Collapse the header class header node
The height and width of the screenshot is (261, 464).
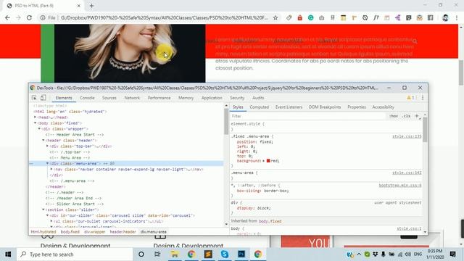pos(43,140)
